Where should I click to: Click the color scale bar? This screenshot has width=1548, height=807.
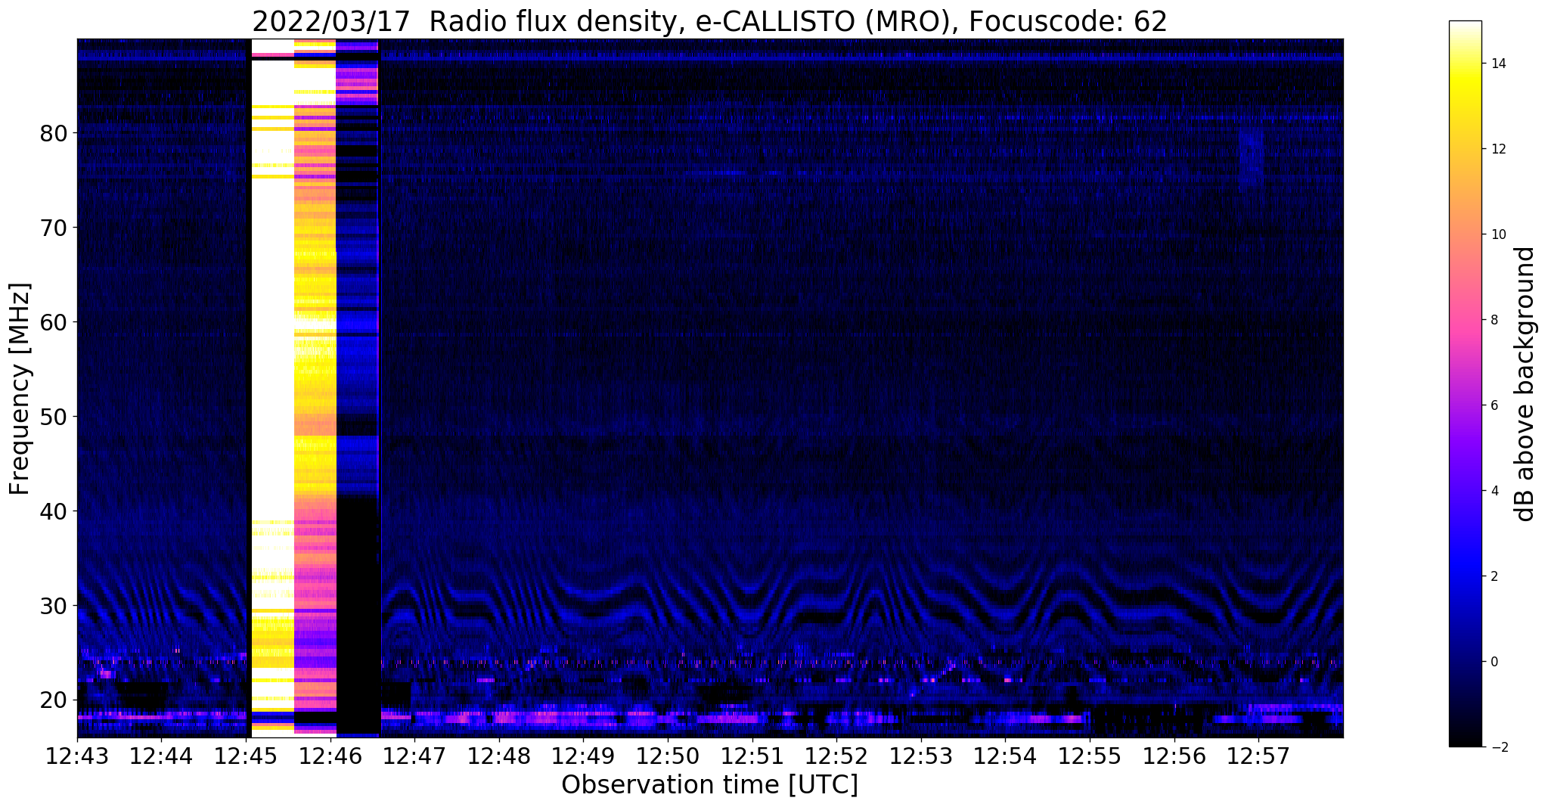click(x=1465, y=384)
